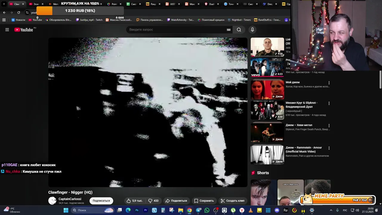The height and width of the screenshot is (215, 382).
Task: Open options for Джем – Хеви-метал
Action: tap(329, 126)
